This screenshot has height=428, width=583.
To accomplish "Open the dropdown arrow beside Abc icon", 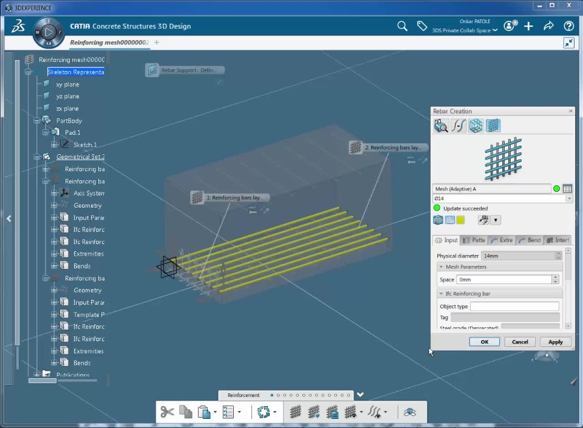I will (496, 220).
